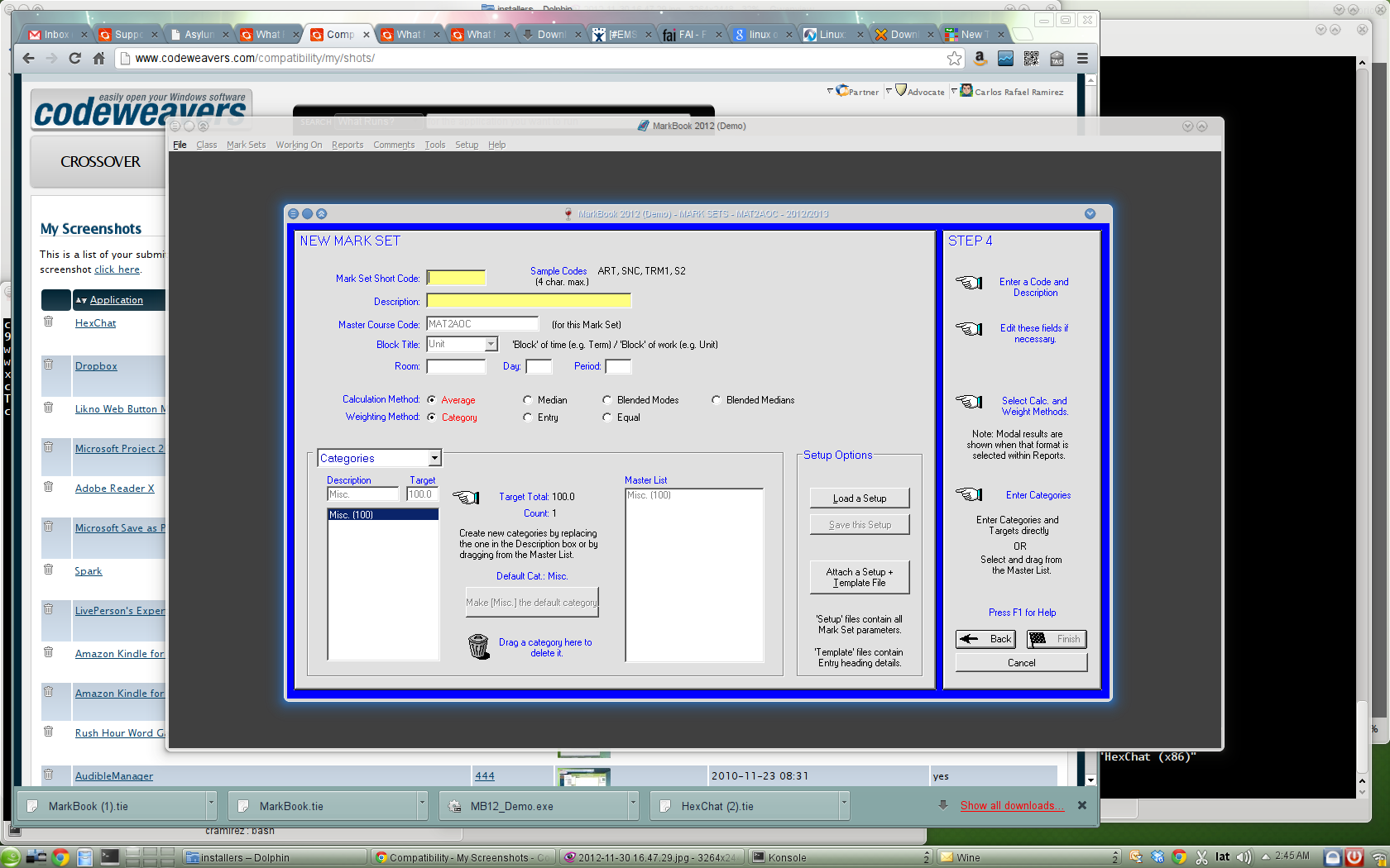Image resolution: width=1390 pixels, height=868 pixels.
Task: Click the Dropbox icon in the system tray
Action: coord(1158,857)
